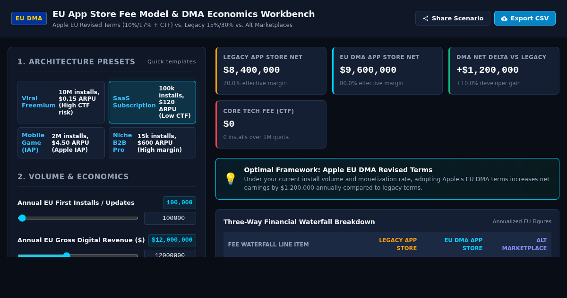Click the EU DMA logo badge
The image size is (567, 298).
[x=29, y=18]
